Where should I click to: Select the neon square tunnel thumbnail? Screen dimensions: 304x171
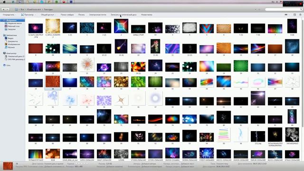click(x=121, y=26)
